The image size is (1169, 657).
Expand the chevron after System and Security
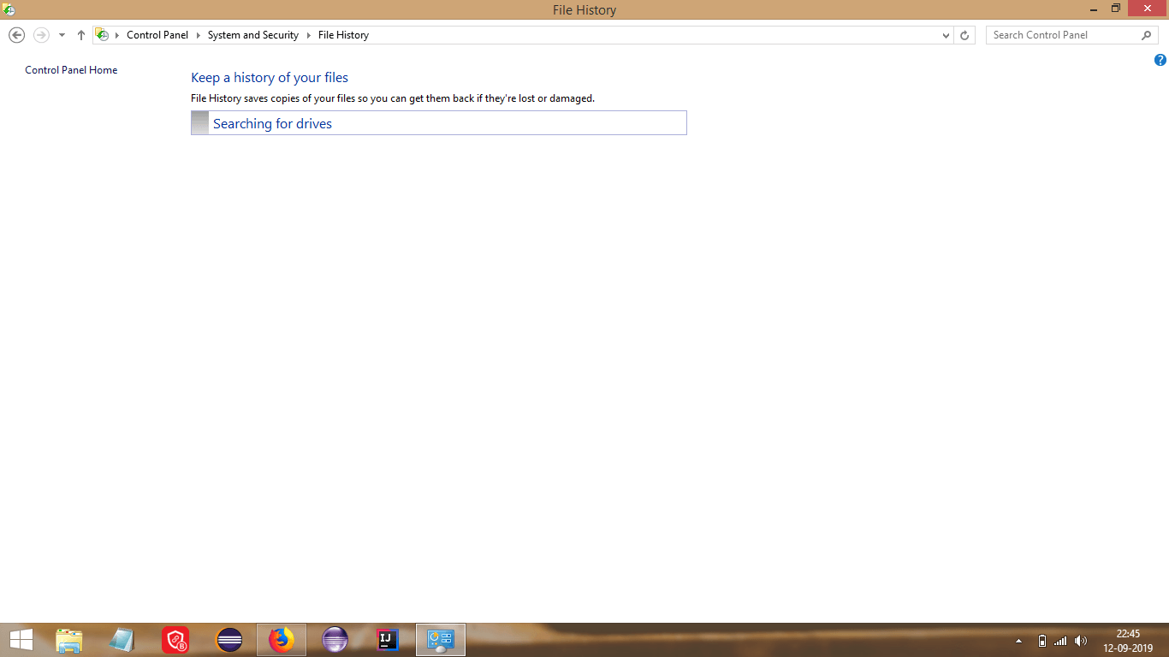pyautogui.click(x=308, y=35)
